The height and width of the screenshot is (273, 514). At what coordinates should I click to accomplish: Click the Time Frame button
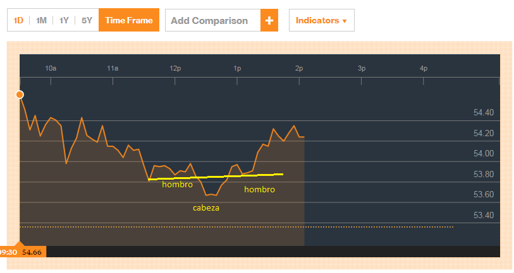(x=129, y=20)
